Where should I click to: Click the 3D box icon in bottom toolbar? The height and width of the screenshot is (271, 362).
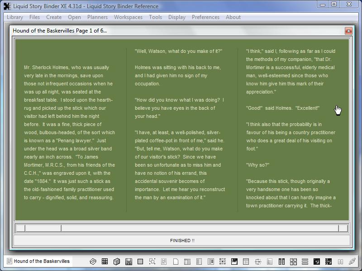[116, 262]
